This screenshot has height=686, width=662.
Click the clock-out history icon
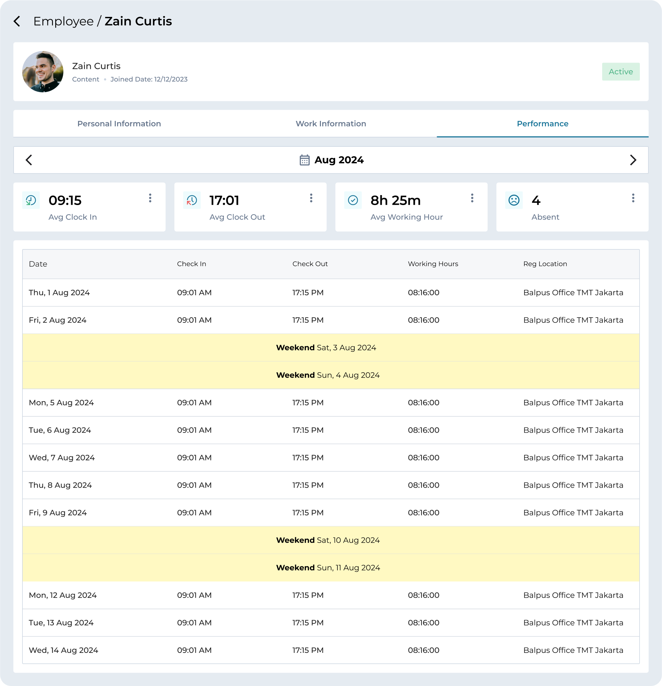192,200
